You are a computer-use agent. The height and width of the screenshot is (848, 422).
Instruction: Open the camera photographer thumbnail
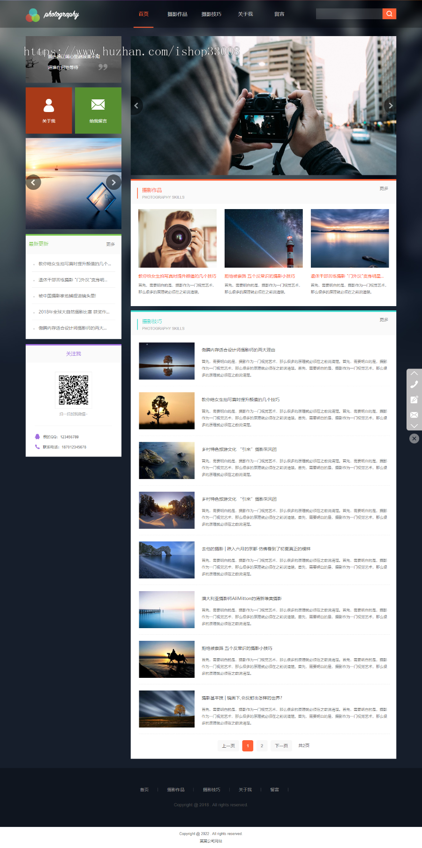coord(177,238)
